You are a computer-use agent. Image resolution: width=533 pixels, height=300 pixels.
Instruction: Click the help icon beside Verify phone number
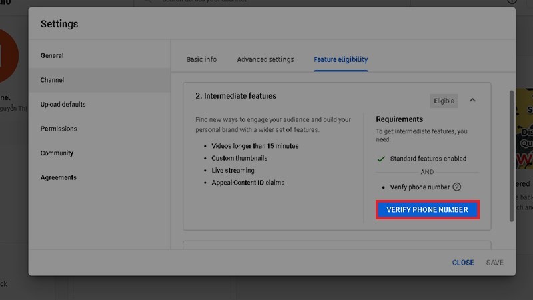pos(457,187)
